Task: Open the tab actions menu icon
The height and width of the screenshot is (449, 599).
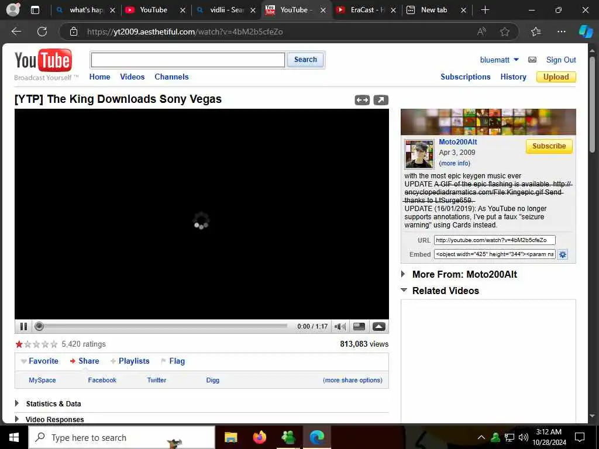Action: coord(35,10)
